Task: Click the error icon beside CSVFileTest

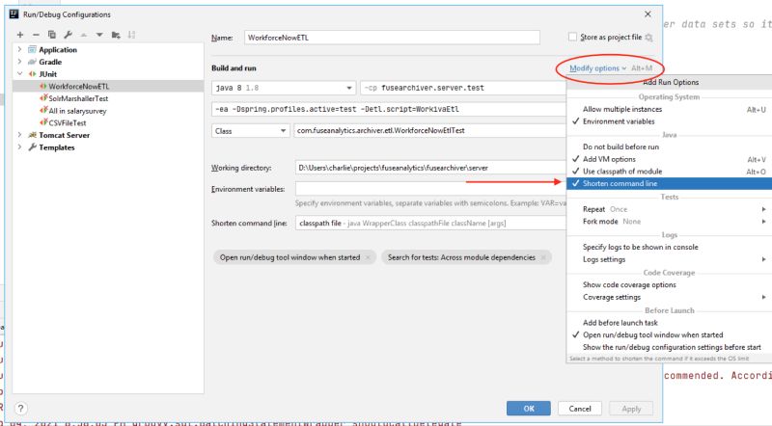Action: point(43,122)
